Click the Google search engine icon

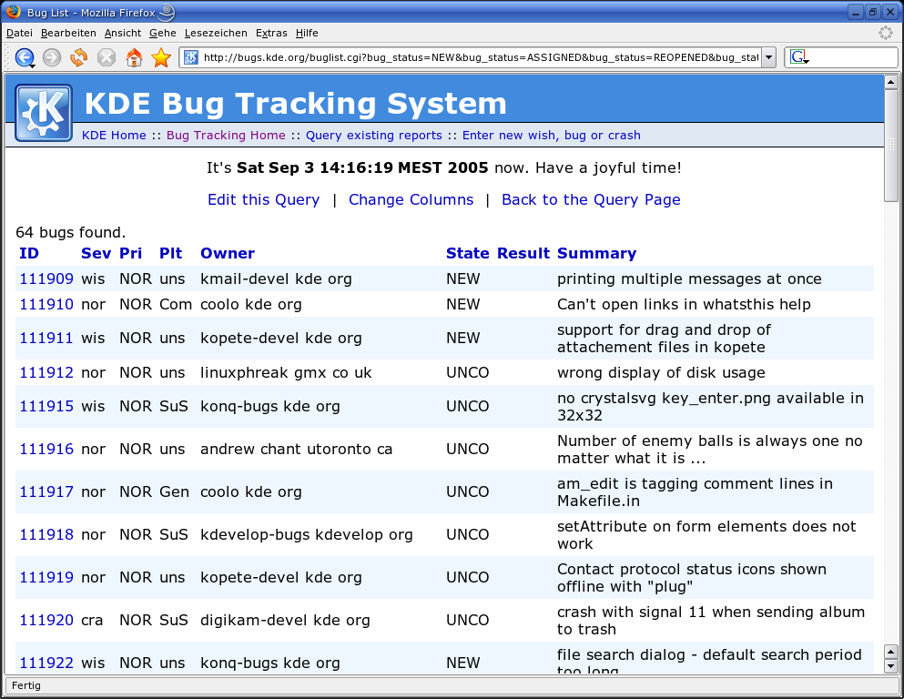tap(798, 57)
